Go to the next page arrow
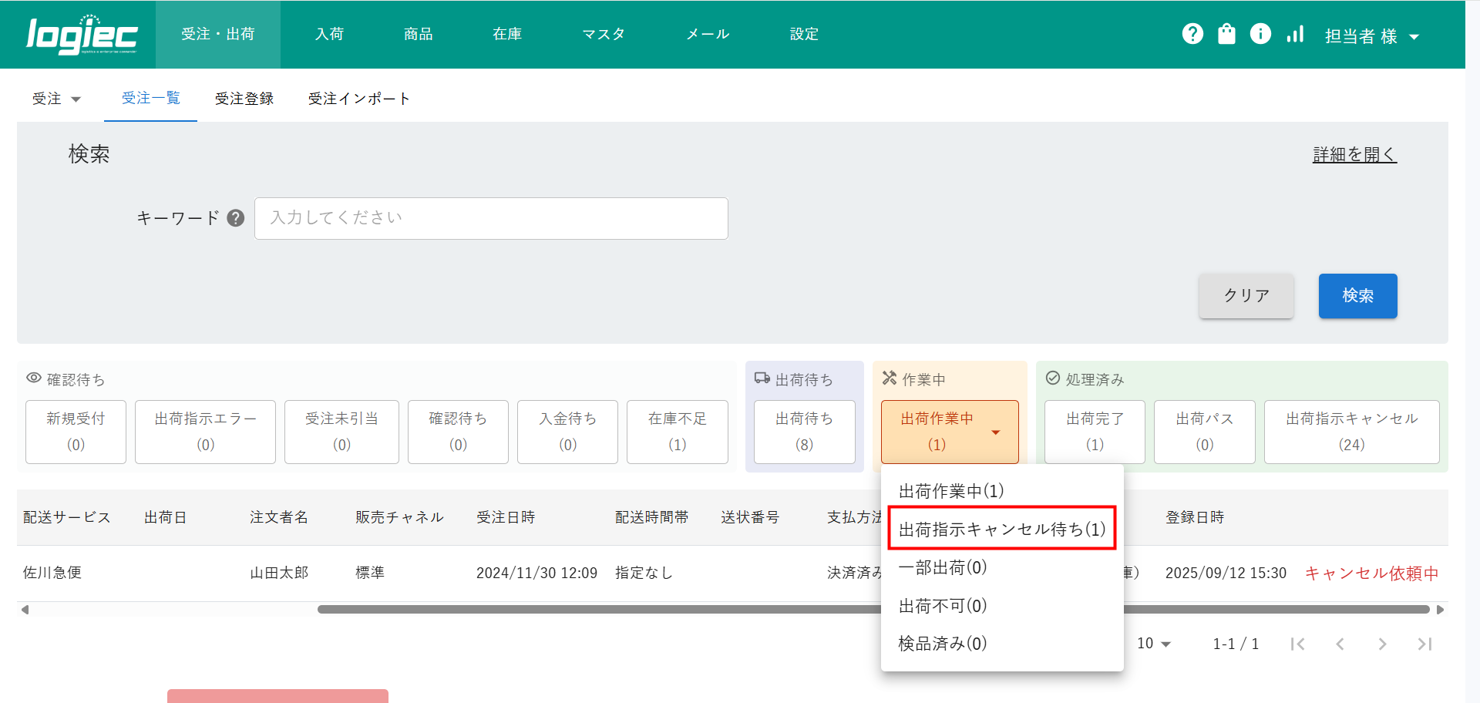The image size is (1480, 703). pos(1382,644)
